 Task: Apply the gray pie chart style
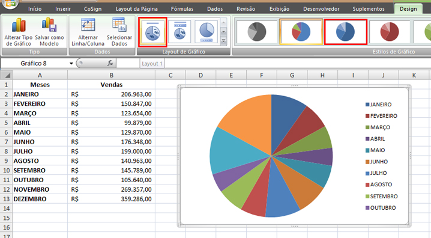coord(257,32)
